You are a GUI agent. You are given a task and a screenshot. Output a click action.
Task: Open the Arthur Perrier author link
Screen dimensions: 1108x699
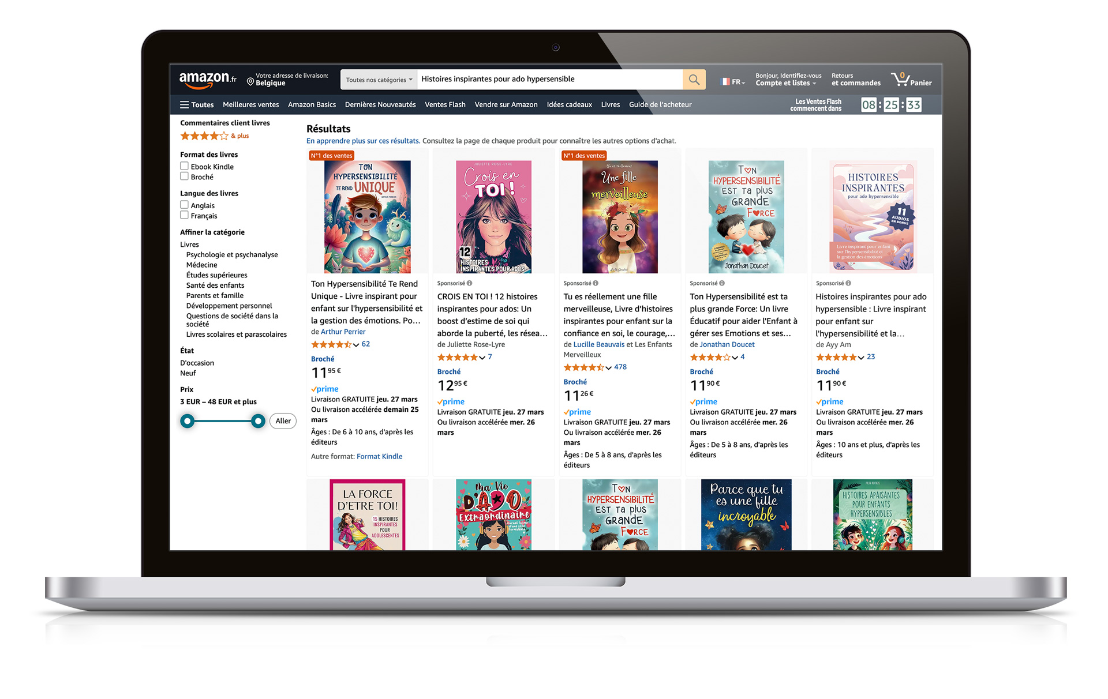coord(343,332)
